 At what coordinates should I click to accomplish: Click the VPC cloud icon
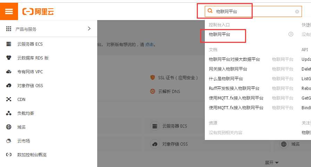9,72
